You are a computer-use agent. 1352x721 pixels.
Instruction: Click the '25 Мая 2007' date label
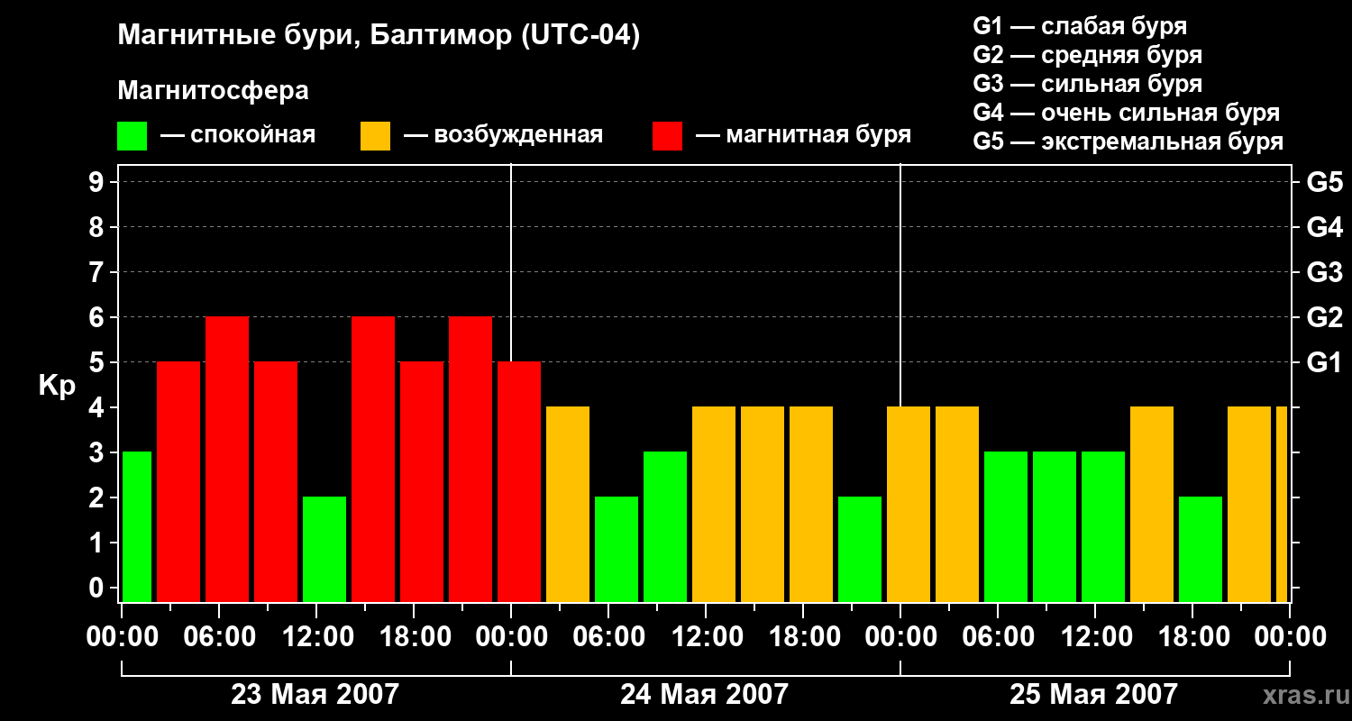pyautogui.click(x=1093, y=694)
